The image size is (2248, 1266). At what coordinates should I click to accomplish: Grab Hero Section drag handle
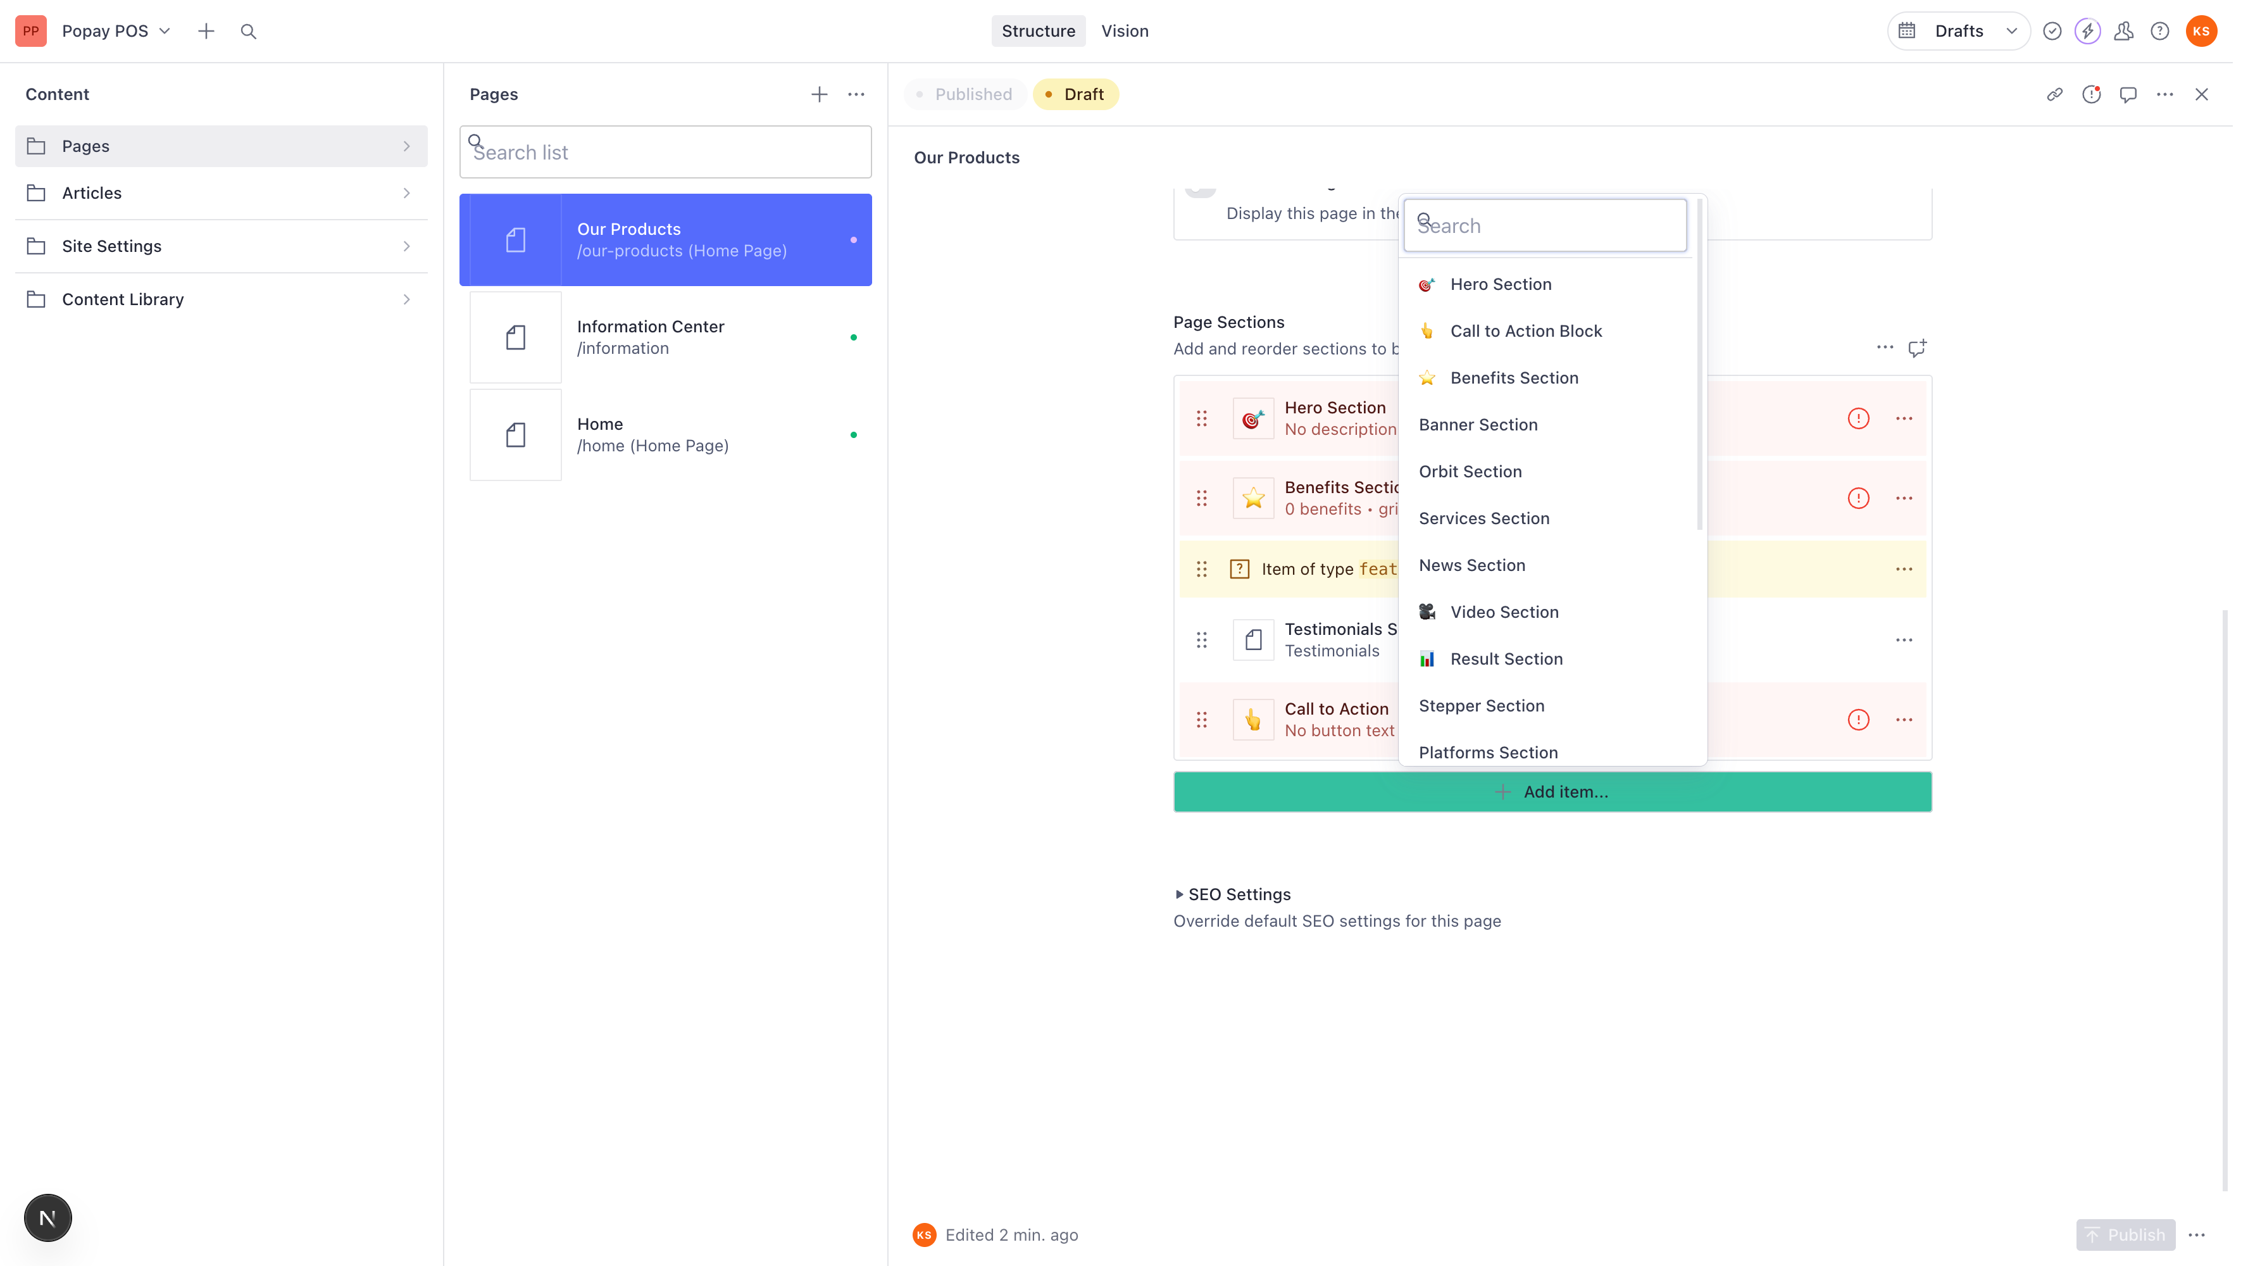click(x=1202, y=418)
